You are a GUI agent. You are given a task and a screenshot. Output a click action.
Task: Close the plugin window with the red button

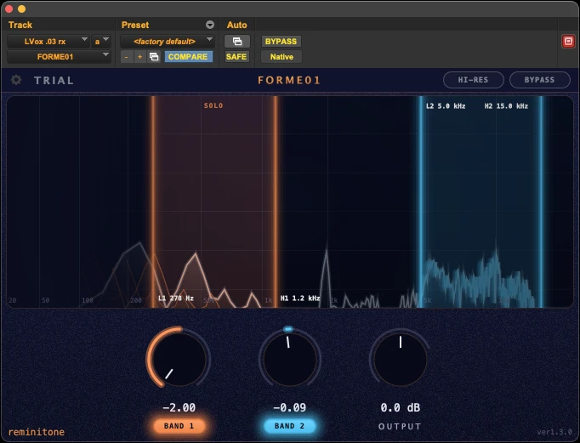tap(9, 9)
